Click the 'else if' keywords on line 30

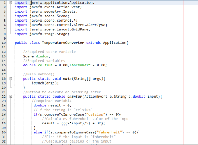[41, 132]
